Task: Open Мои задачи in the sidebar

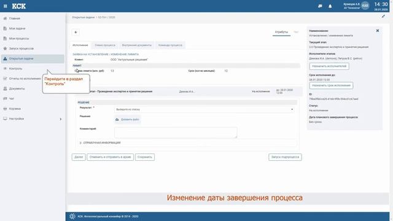Action: pos(17,28)
